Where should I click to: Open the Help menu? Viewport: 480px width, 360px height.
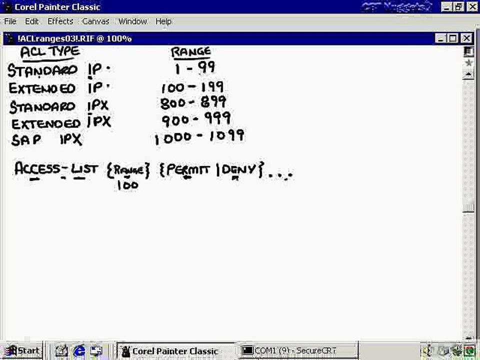pos(163,21)
